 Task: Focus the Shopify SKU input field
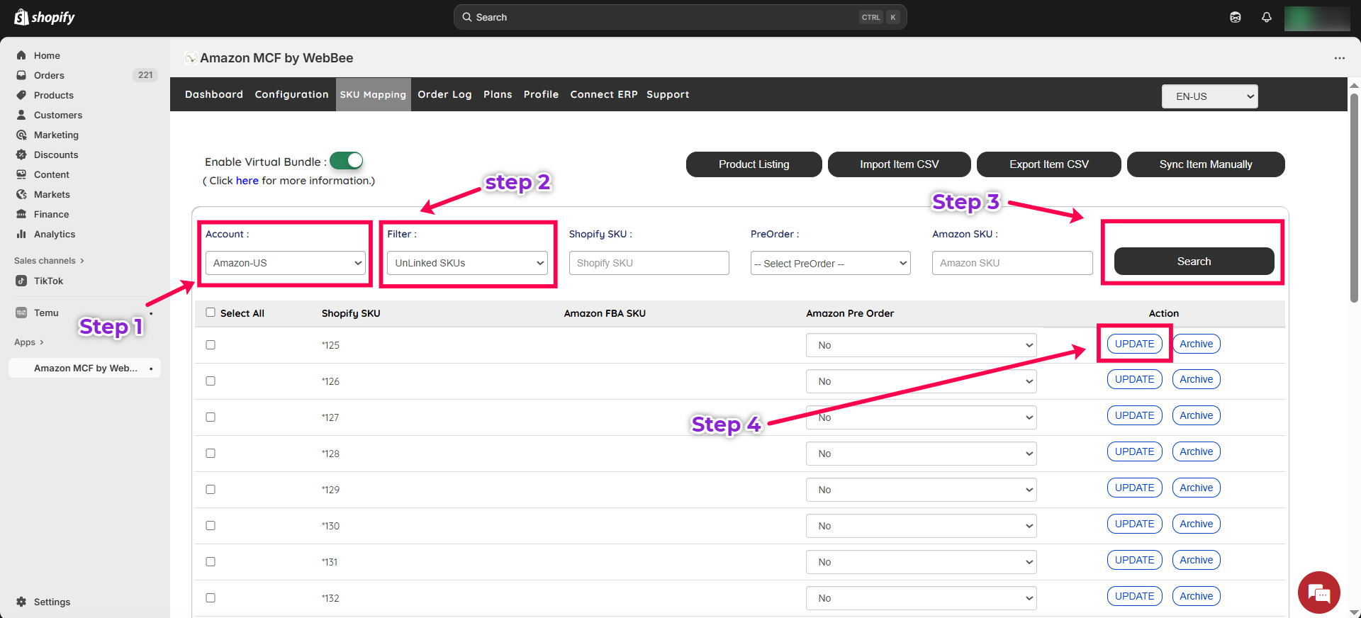[649, 263]
